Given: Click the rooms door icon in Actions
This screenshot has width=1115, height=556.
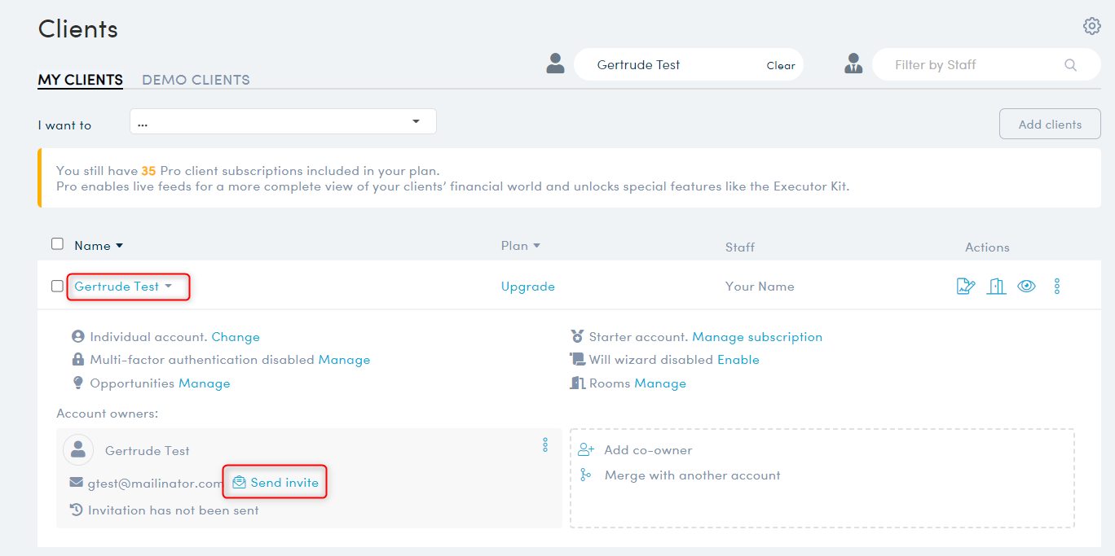Looking at the screenshot, I should pos(996,287).
